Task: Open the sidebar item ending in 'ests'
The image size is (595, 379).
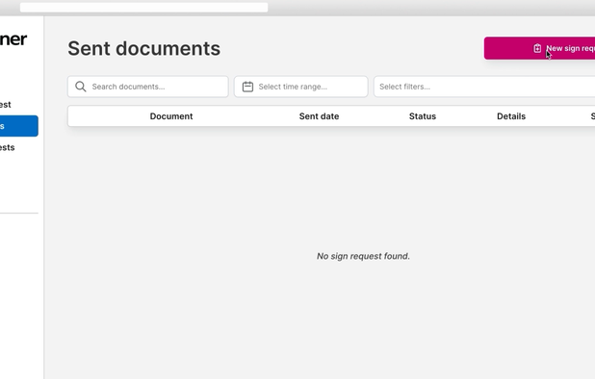Action: pos(7,147)
